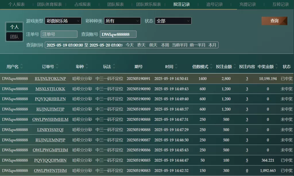294x176 pixels.
Task: Open the 团队娱乐报表 tab
Action: point(148,4)
